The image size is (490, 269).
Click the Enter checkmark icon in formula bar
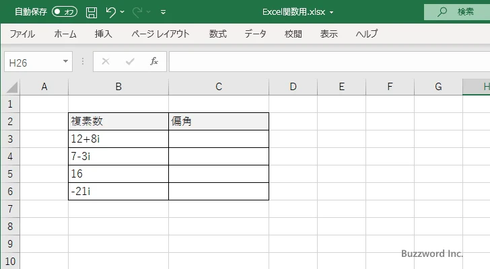130,61
